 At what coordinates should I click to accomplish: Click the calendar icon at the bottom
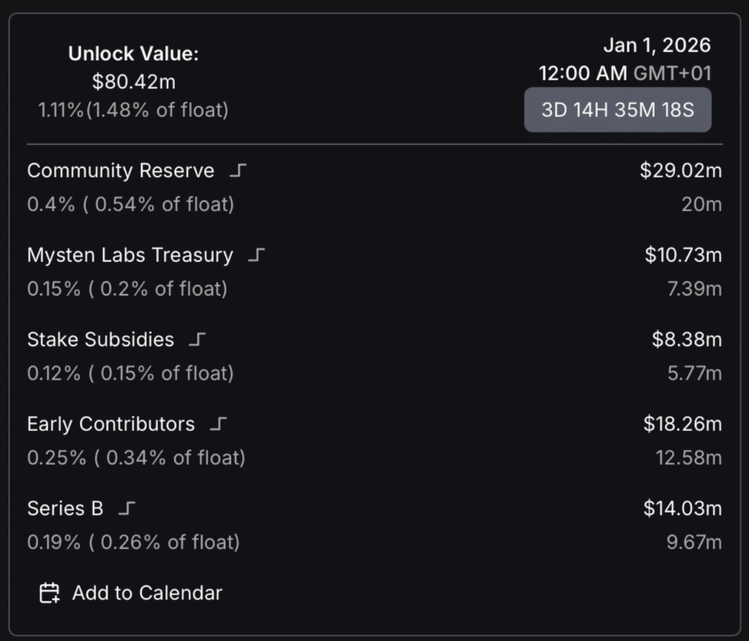(x=49, y=593)
